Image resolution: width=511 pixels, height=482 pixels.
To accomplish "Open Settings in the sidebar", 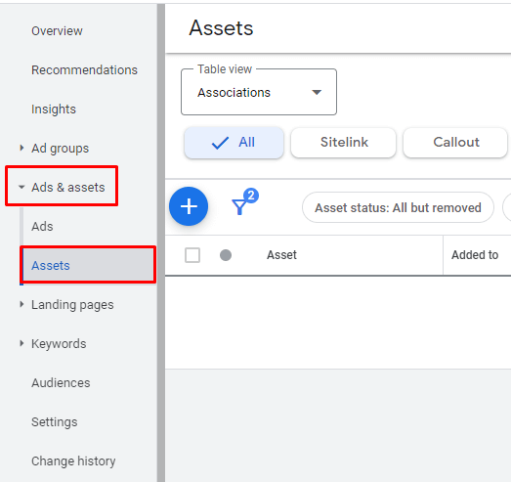I will coord(55,422).
